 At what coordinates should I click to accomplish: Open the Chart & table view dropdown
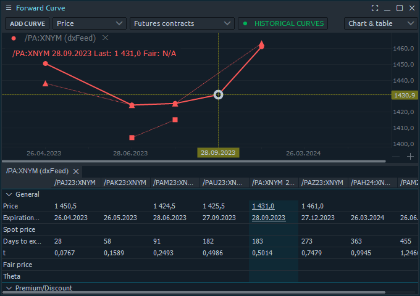coord(380,23)
